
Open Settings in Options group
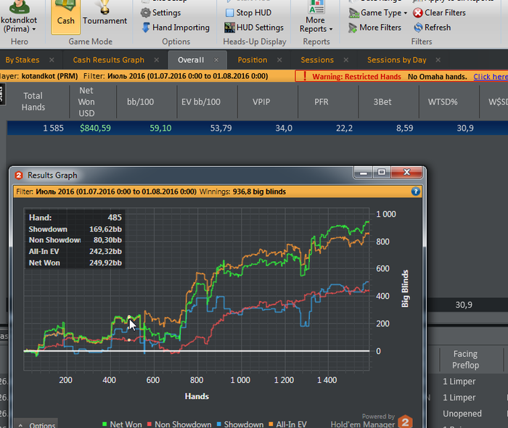[160, 12]
